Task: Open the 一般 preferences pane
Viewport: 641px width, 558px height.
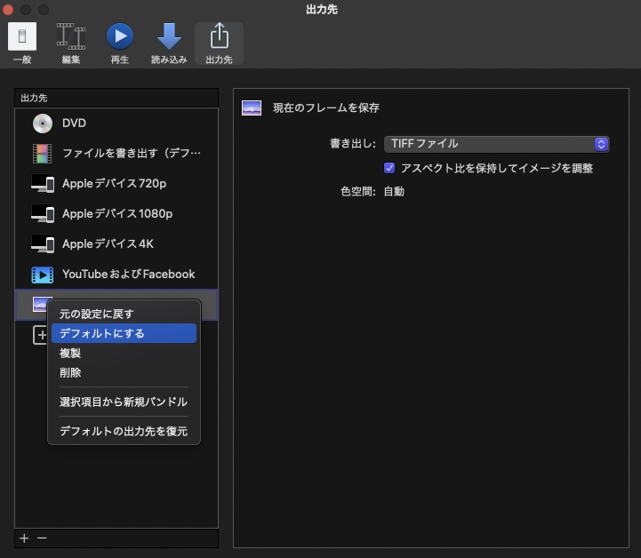Action: [22, 43]
